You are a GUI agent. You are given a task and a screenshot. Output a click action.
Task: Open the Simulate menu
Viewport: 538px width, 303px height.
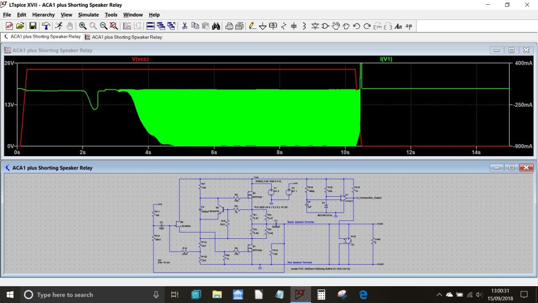(88, 15)
